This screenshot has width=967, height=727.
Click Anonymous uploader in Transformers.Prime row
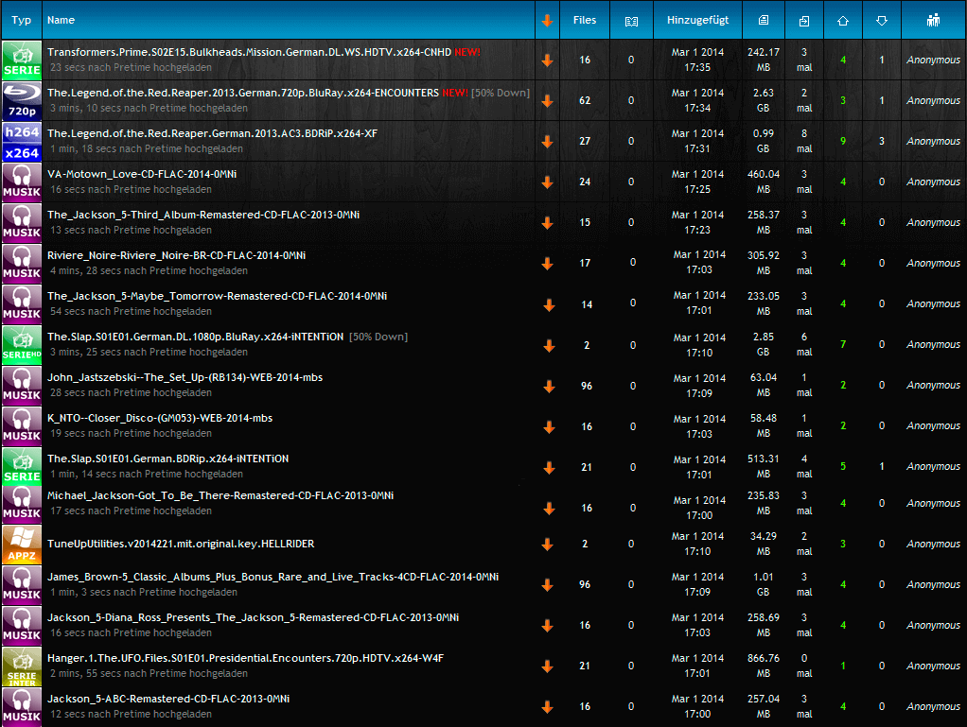933,61
